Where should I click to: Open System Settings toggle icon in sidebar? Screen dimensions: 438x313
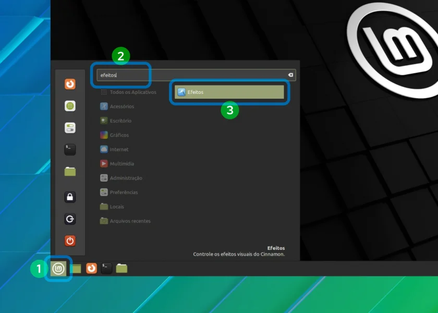pos(70,128)
